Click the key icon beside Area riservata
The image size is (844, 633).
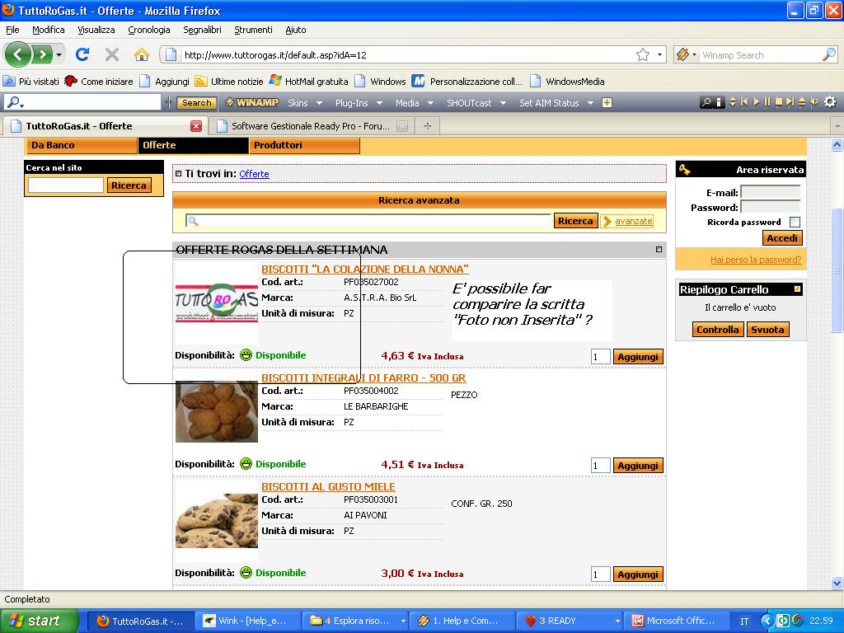685,170
